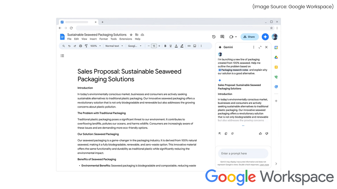Screen dimensions: 337x189
Task: Open the Normal text style dropdown
Action: click(x=114, y=46)
